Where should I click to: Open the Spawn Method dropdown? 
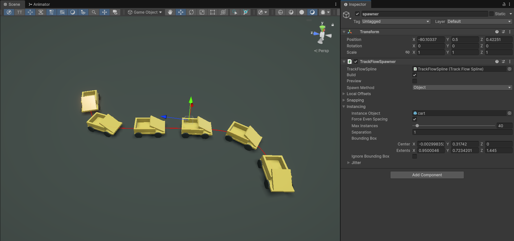pos(462,87)
